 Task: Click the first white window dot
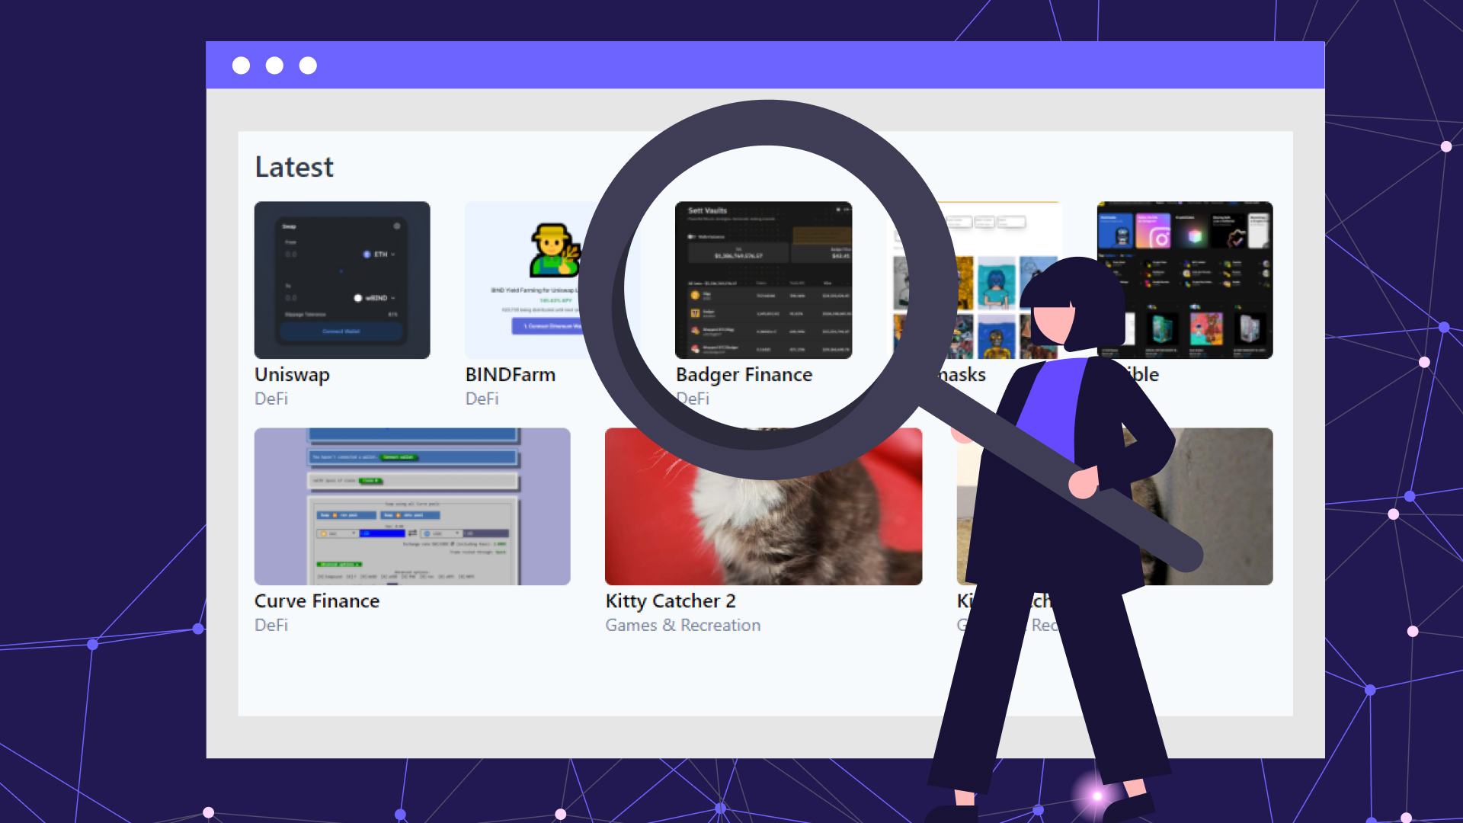click(x=241, y=66)
